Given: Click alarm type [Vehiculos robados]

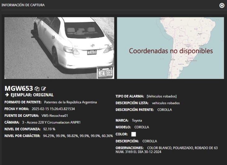Looking at the screenshot, I should pos(162,96).
